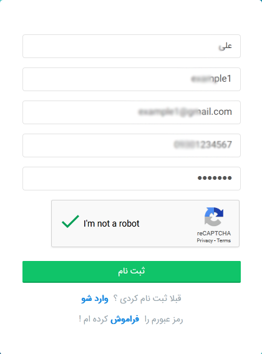
Task: Focus the name field containing علی
Action: (132, 46)
